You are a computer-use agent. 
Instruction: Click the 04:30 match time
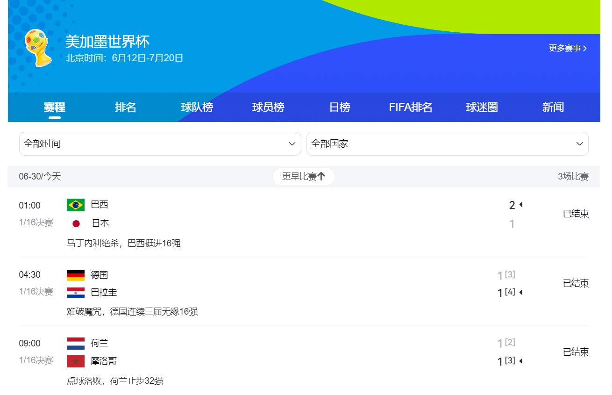30,275
